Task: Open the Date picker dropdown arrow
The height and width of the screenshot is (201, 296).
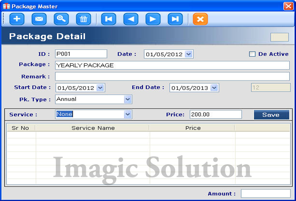Action: 189,54
